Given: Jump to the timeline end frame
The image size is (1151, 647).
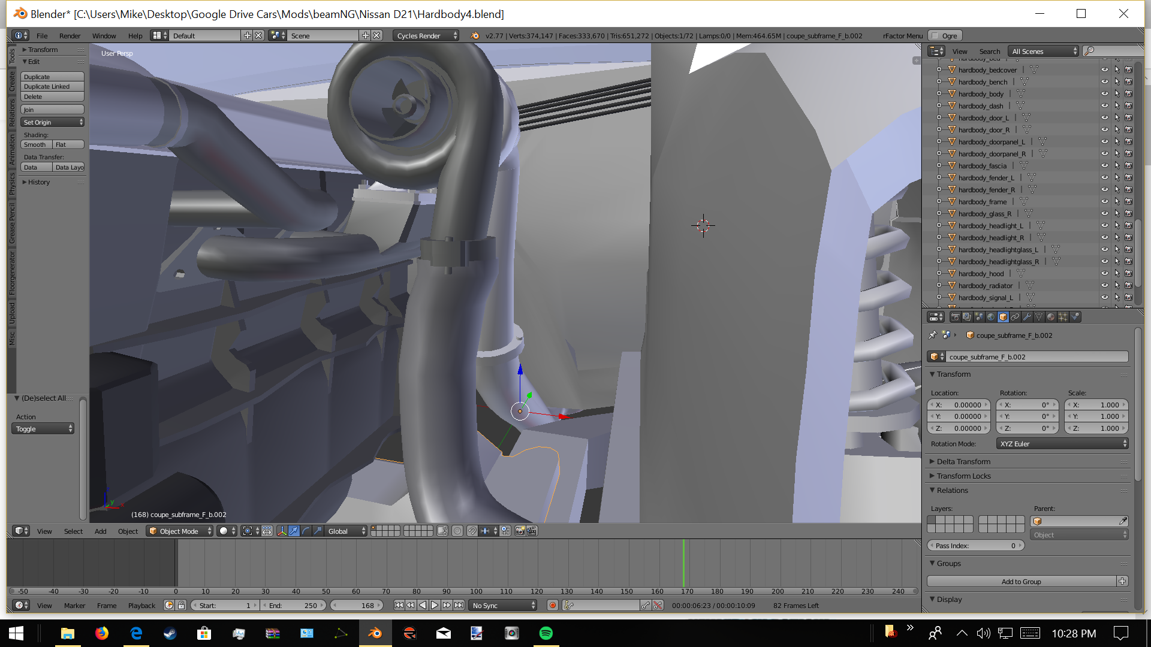Looking at the screenshot, I should click(459, 605).
